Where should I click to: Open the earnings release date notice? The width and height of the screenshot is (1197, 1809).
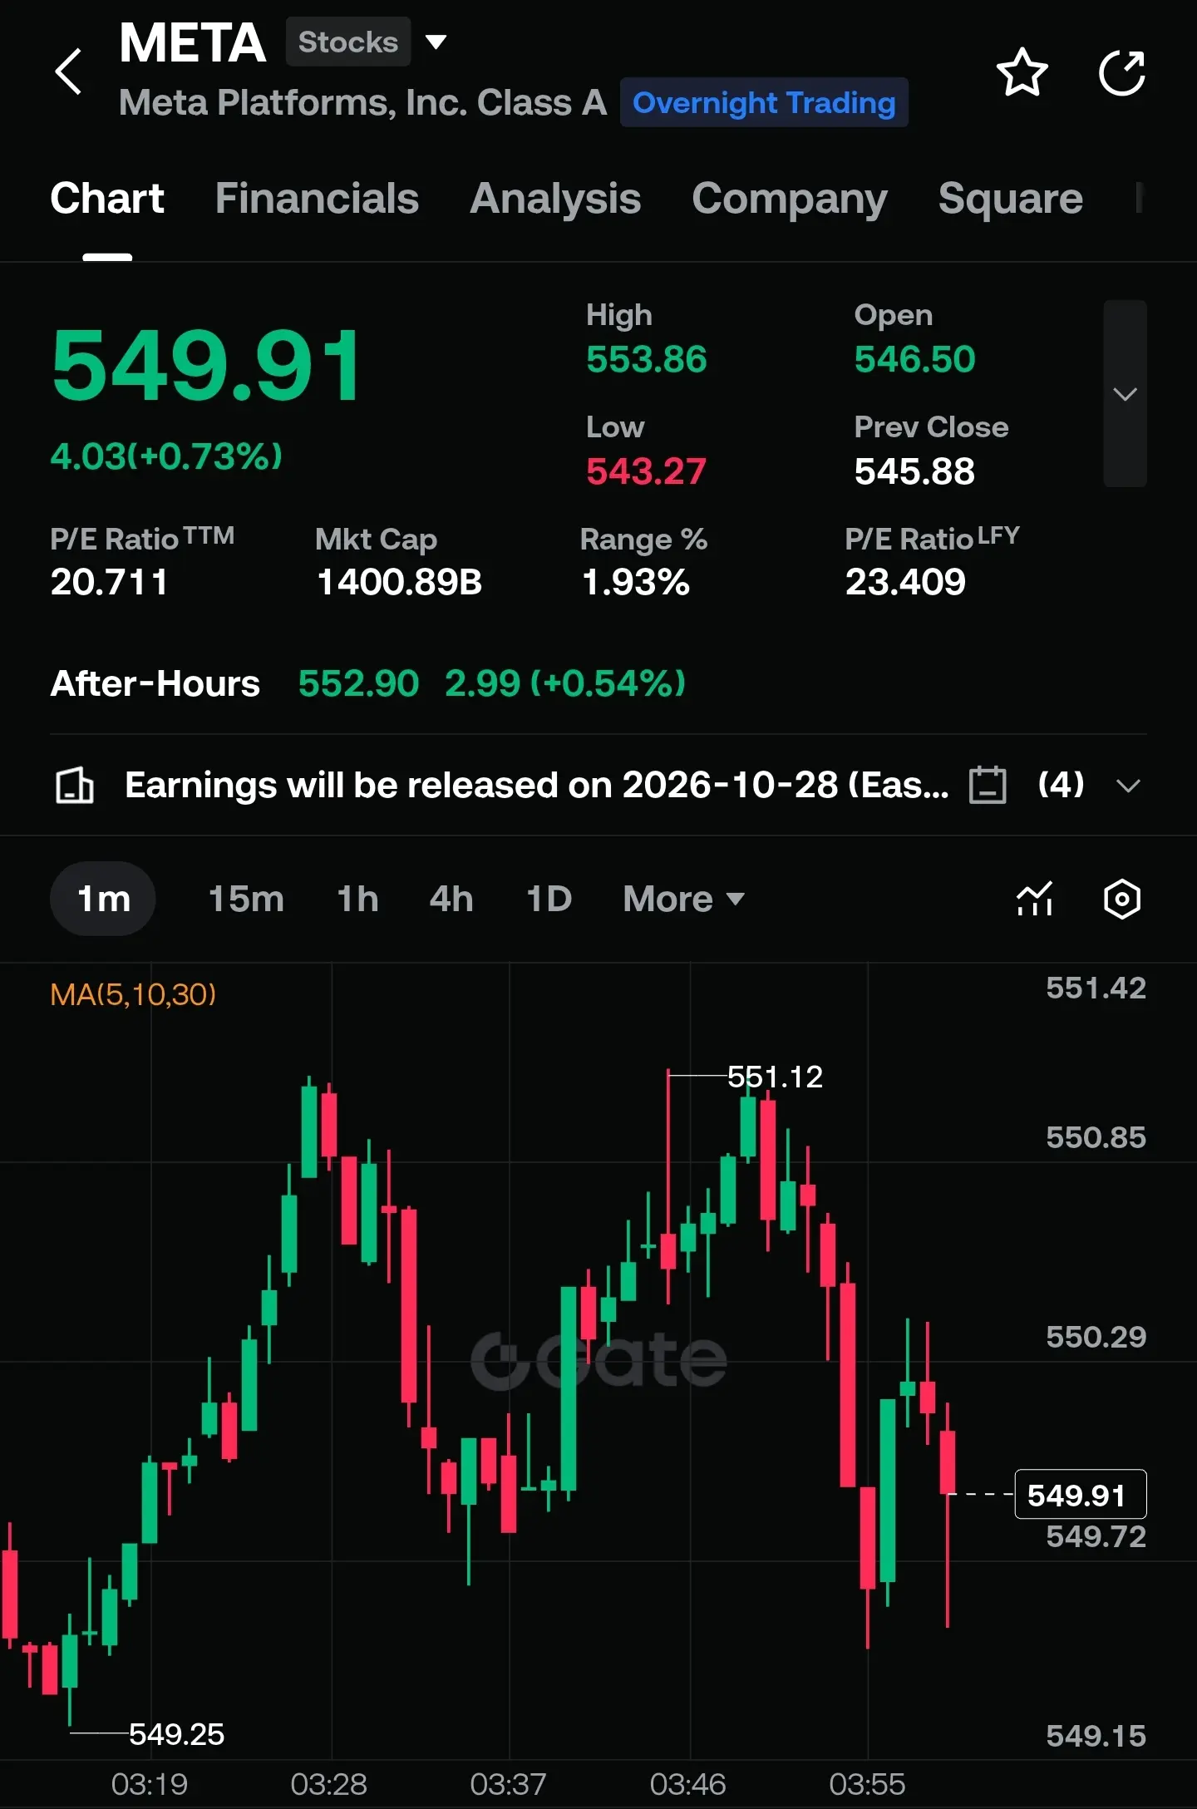pos(536,785)
